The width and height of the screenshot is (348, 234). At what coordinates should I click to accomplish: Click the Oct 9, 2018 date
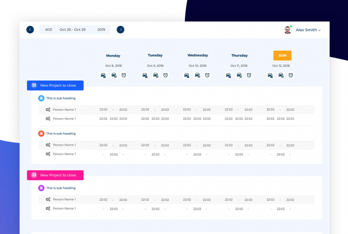155,66
